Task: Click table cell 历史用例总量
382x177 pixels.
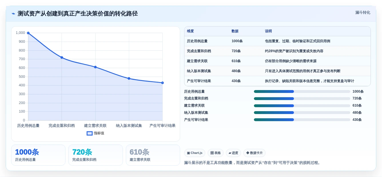Action: click(x=197, y=41)
